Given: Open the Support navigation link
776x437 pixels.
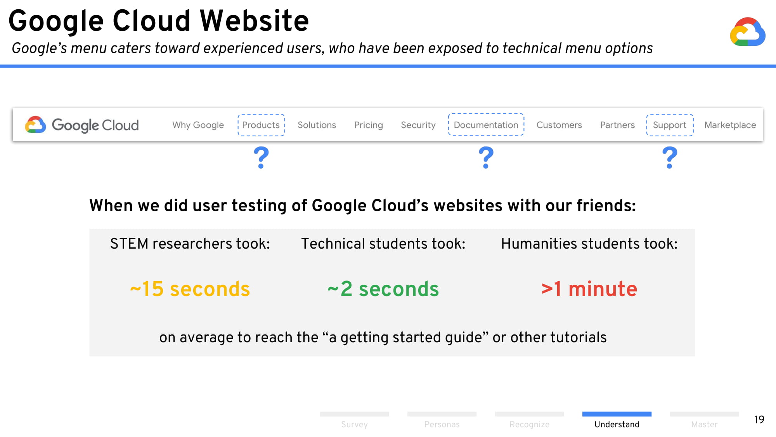Looking at the screenshot, I should (x=669, y=125).
